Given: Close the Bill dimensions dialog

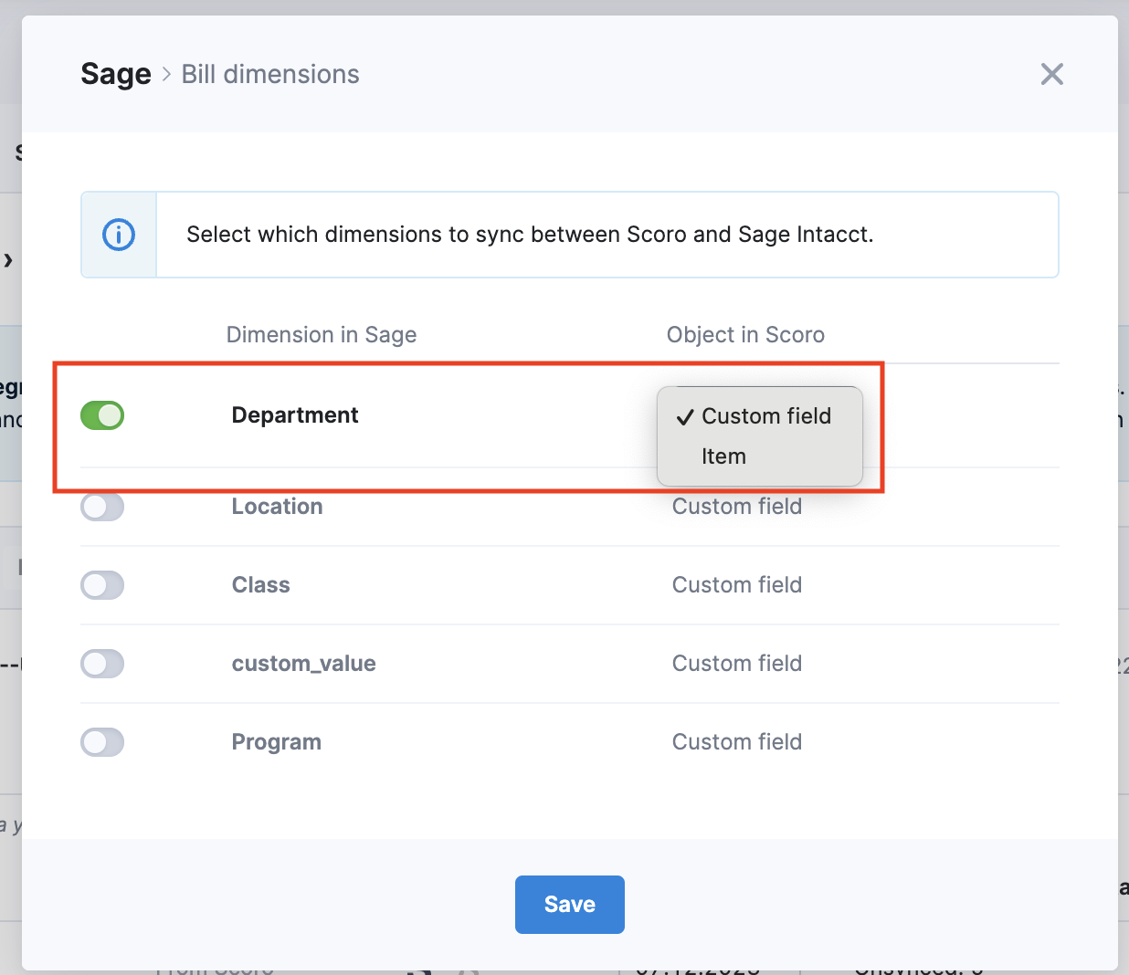Looking at the screenshot, I should (x=1052, y=74).
